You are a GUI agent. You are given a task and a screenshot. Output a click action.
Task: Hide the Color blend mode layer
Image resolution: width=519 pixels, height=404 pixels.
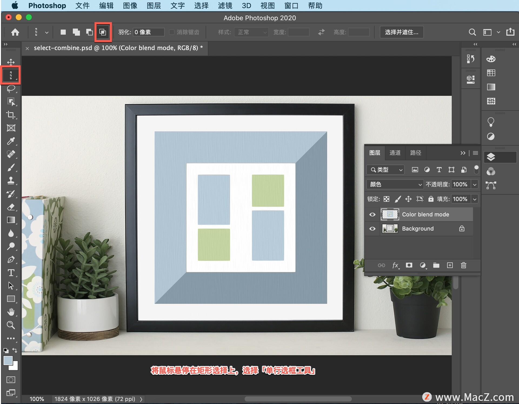372,214
